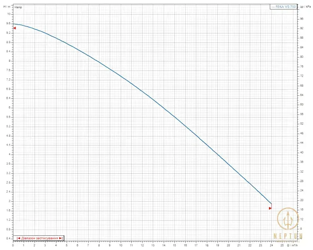Click tick label 12 on the Q axis
This screenshot has height=250, width=313.
tap(142, 245)
